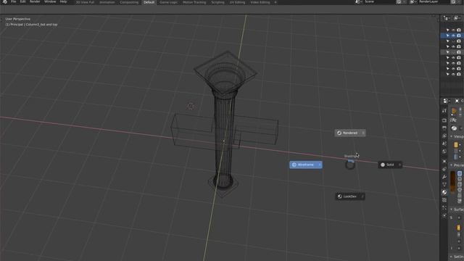Open the Help menu

click(63, 1)
